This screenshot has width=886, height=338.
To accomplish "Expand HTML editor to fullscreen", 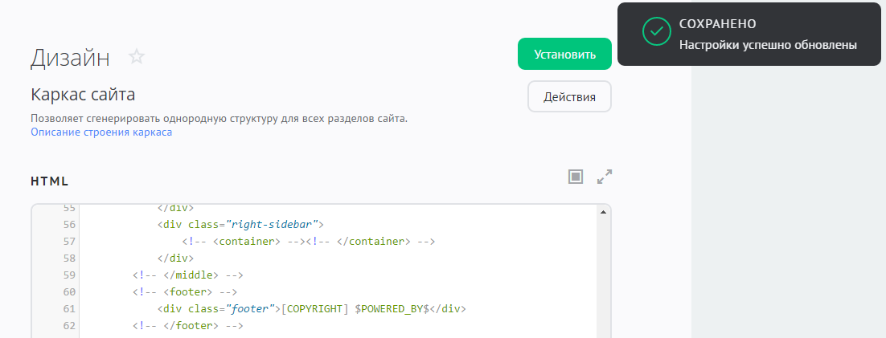I will (x=605, y=177).
